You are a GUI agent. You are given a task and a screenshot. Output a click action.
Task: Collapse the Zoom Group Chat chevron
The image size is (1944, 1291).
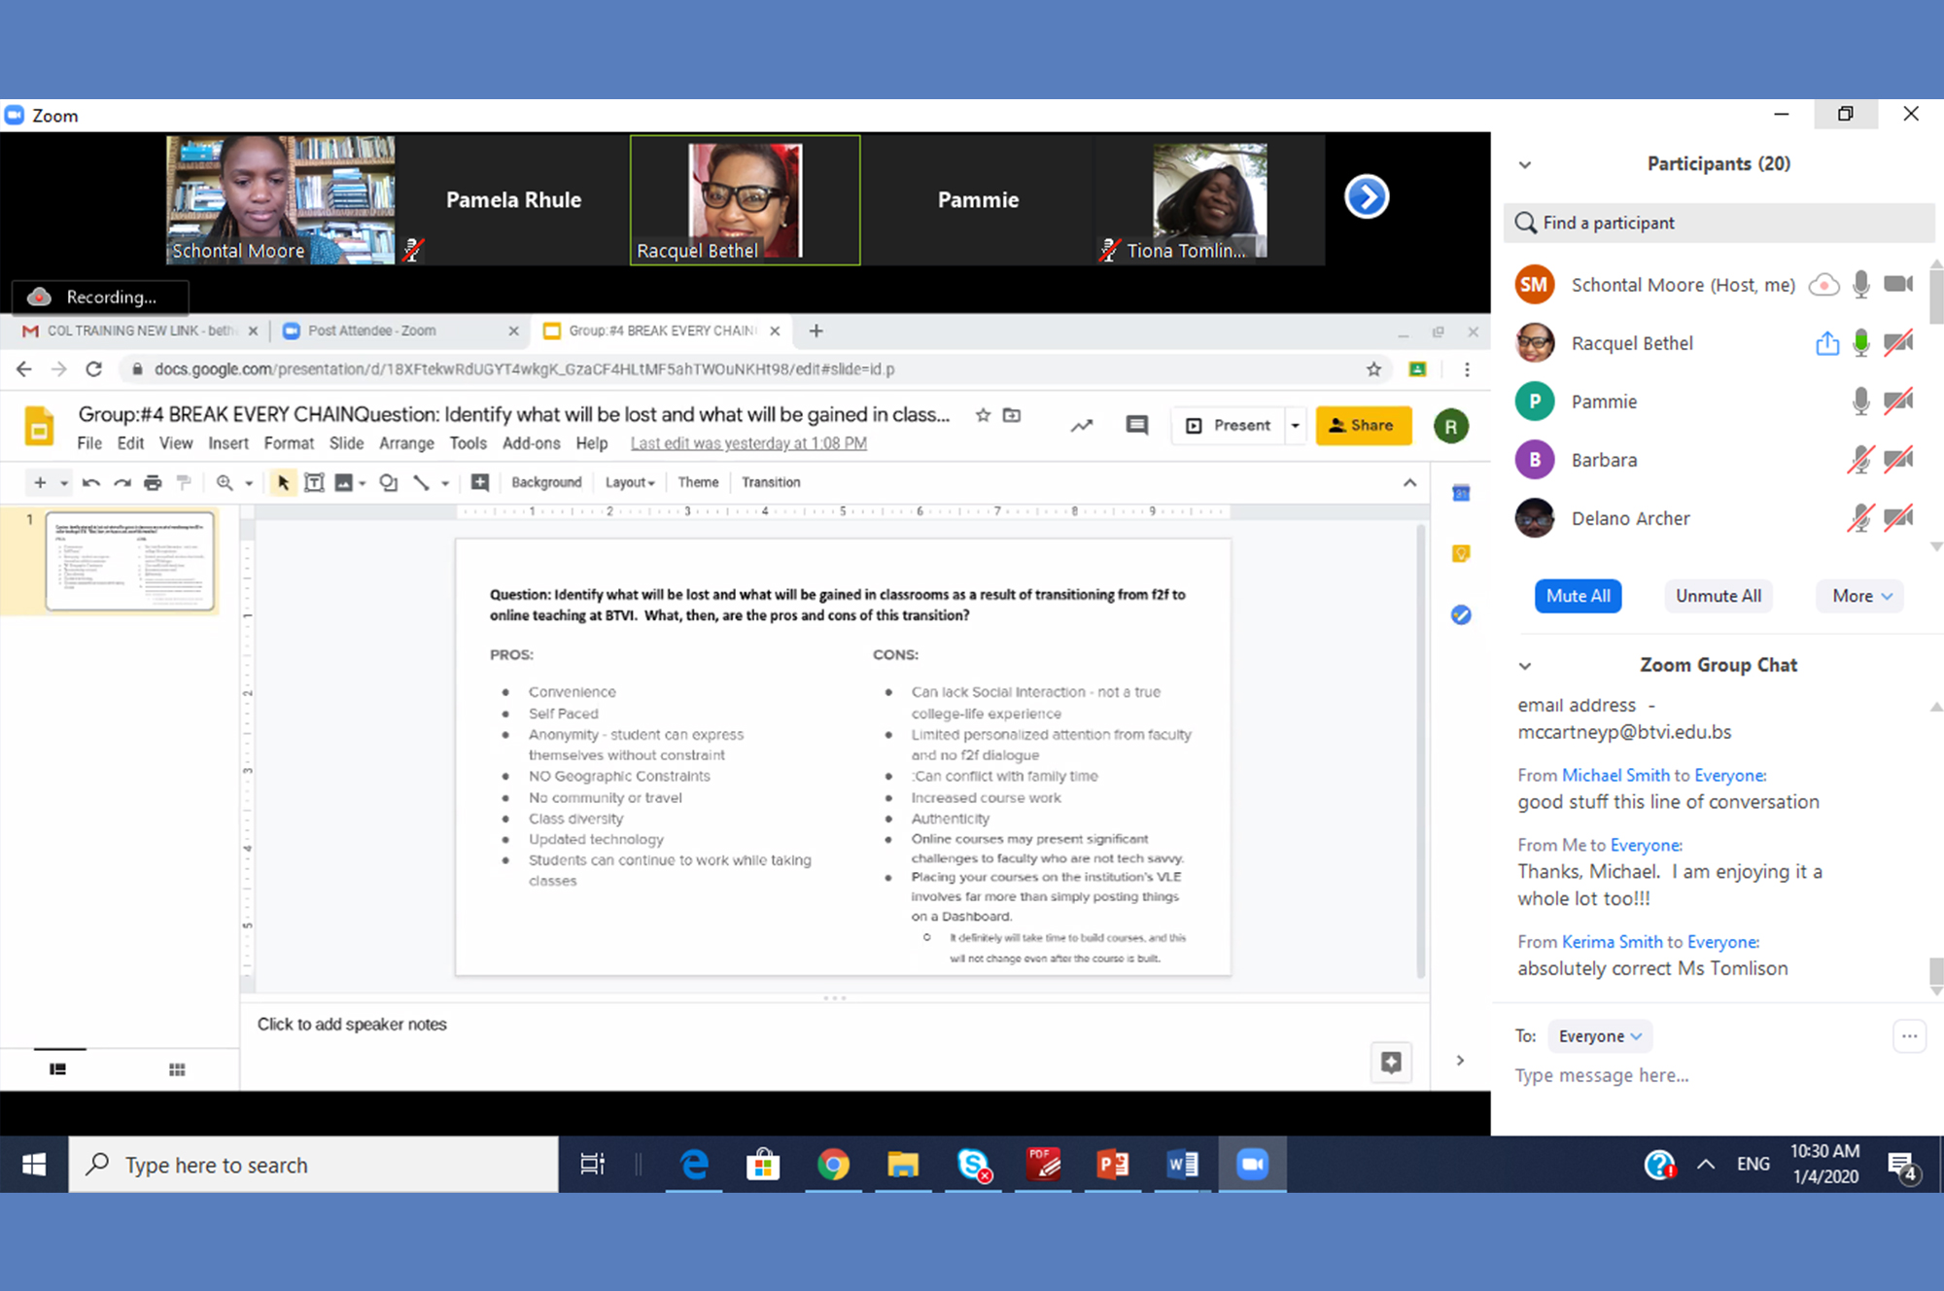tap(1525, 667)
